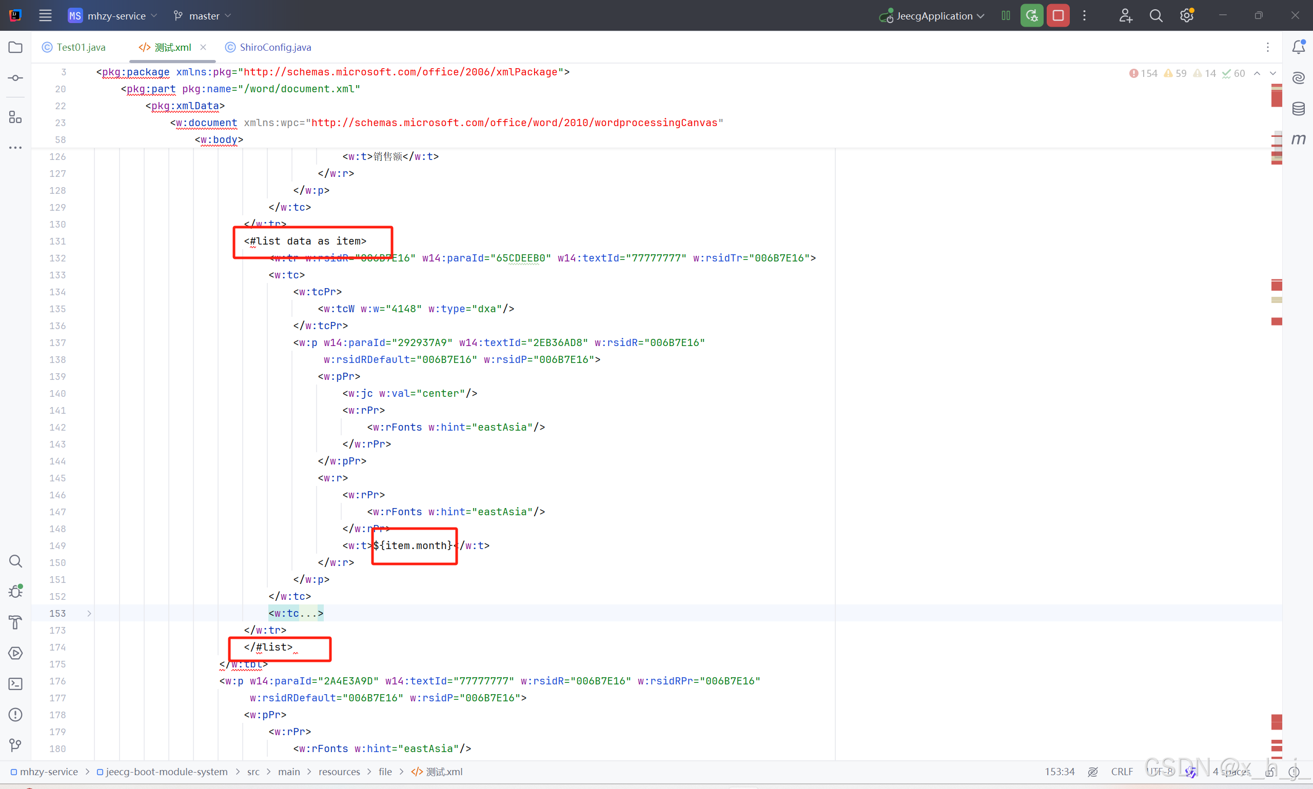Open the Commit tool window
This screenshot has width=1313, height=789.
point(15,78)
